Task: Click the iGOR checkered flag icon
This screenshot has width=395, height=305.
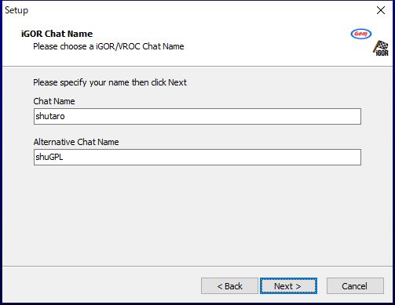Action: click(381, 48)
